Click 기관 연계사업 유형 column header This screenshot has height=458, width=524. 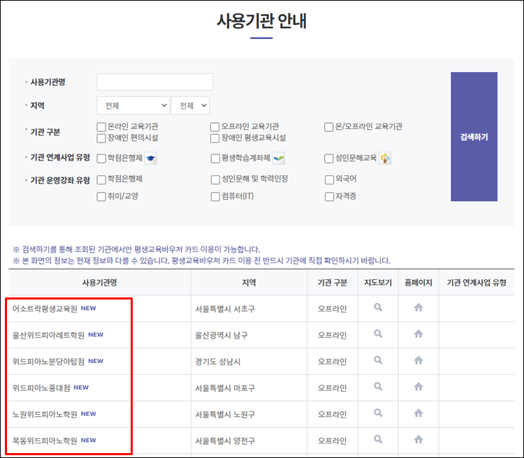point(476,283)
